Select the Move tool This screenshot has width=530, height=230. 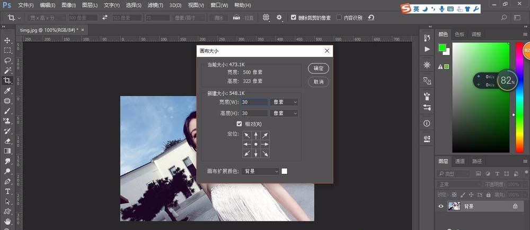point(7,40)
